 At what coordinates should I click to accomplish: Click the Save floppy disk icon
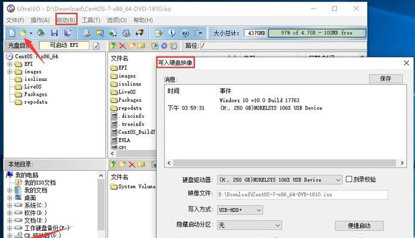coord(55,33)
